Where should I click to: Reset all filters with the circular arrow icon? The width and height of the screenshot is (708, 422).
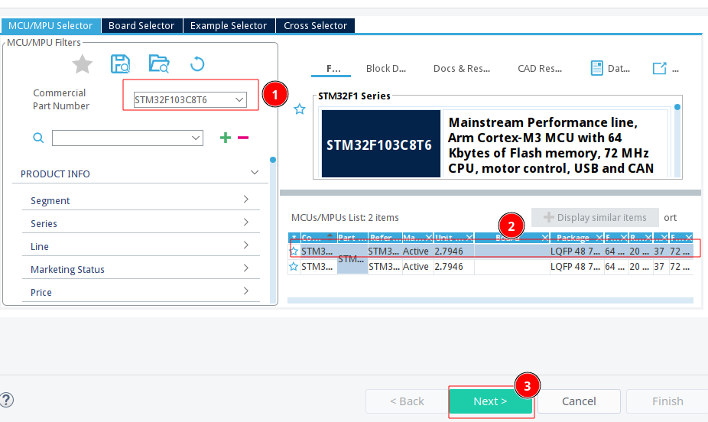pyautogui.click(x=197, y=64)
